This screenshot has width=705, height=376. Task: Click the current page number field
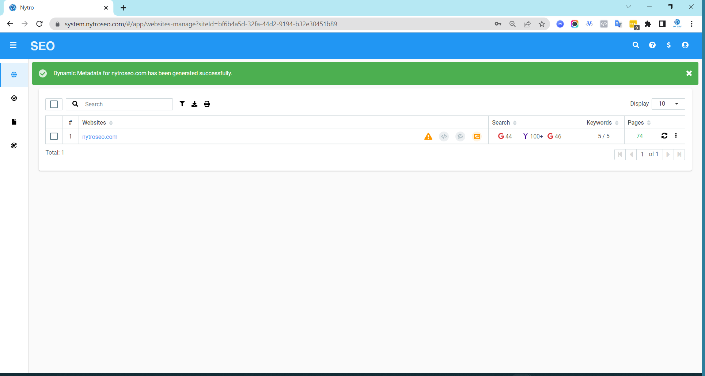pos(642,154)
